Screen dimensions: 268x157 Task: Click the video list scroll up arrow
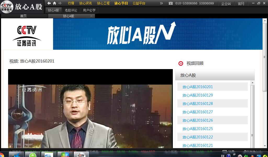(253, 83)
